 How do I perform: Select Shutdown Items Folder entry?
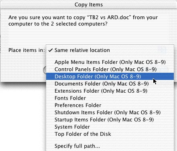point(110,113)
